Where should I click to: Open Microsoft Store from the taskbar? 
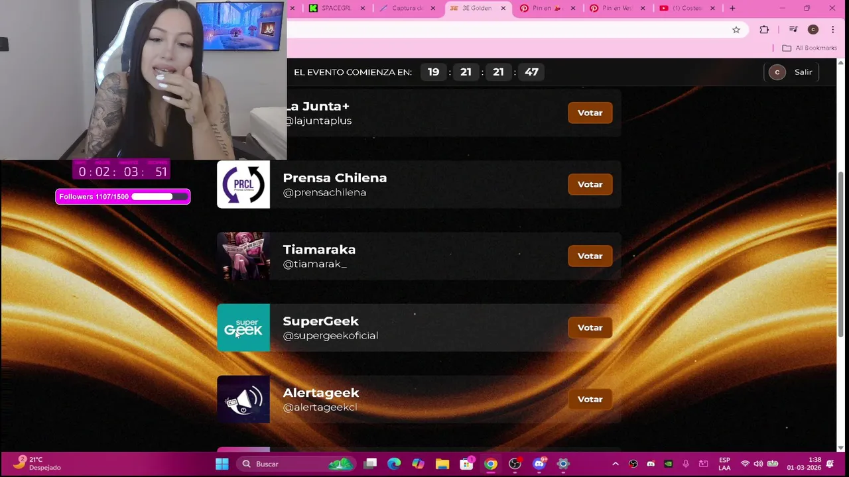tap(466, 464)
